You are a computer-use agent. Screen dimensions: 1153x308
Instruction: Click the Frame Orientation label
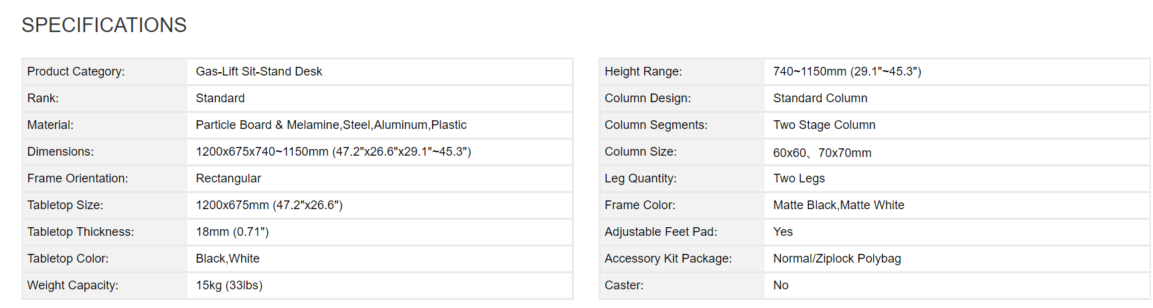point(77,178)
